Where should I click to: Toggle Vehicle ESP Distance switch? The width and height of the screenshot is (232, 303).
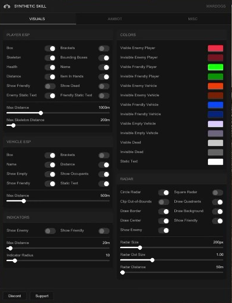104,165
